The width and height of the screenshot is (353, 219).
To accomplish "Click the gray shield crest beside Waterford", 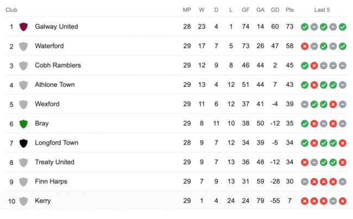I will 23,46.
